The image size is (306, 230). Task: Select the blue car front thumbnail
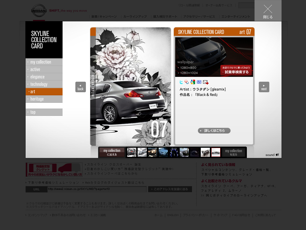click(163, 152)
